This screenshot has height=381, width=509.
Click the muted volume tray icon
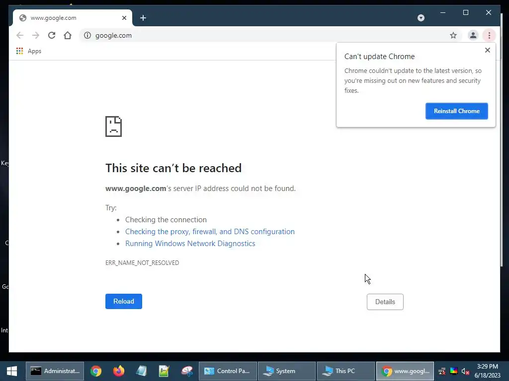pyautogui.click(x=465, y=371)
